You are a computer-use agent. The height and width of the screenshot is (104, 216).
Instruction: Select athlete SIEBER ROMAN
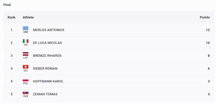tap(45, 69)
